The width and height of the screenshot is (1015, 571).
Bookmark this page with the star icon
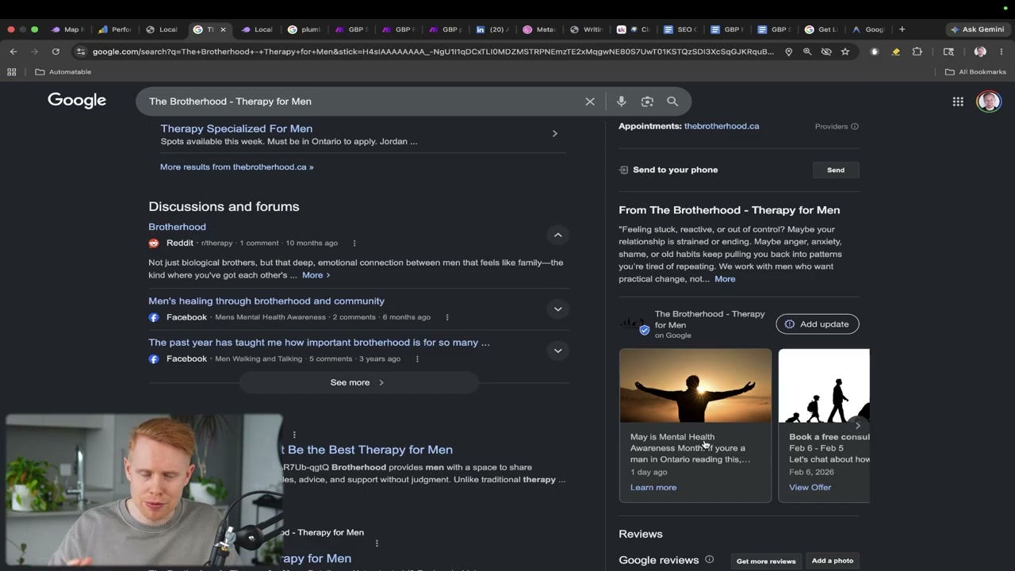click(x=845, y=52)
